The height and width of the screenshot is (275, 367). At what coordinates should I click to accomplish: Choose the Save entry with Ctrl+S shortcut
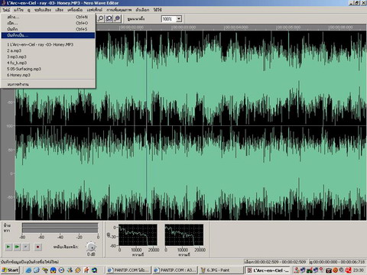pos(48,29)
